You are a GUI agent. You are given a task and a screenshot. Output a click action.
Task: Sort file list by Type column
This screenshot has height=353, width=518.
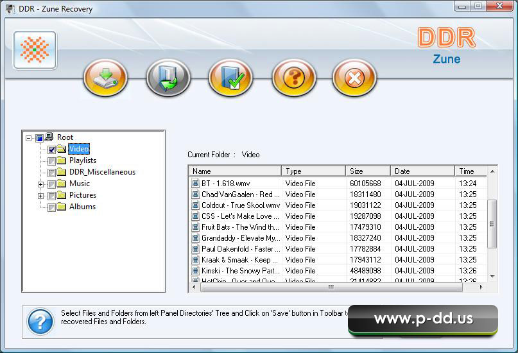pyautogui.click(x=313, y=171)
